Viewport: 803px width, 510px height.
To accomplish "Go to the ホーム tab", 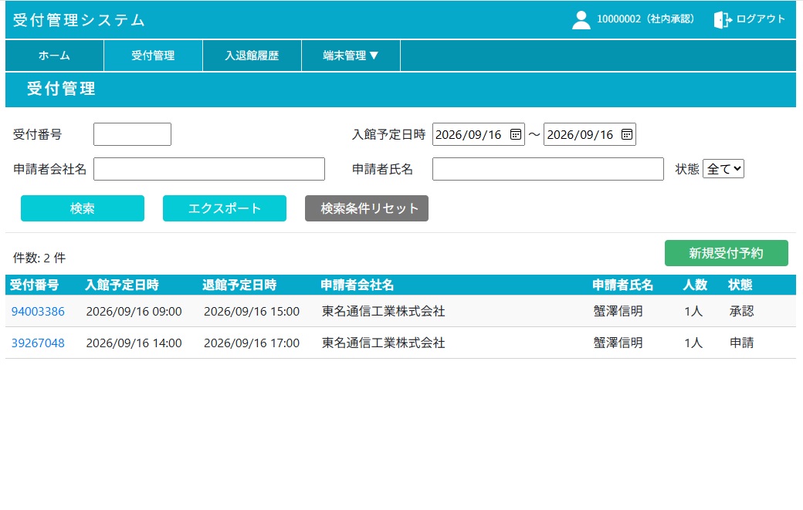I will pos(54,56).
